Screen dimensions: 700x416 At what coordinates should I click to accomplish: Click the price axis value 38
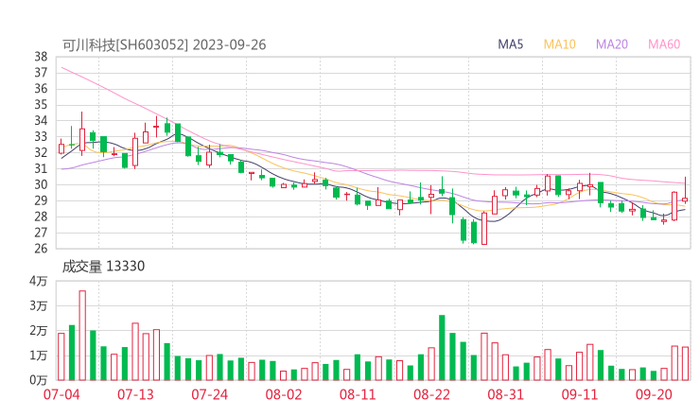[41, 57]
